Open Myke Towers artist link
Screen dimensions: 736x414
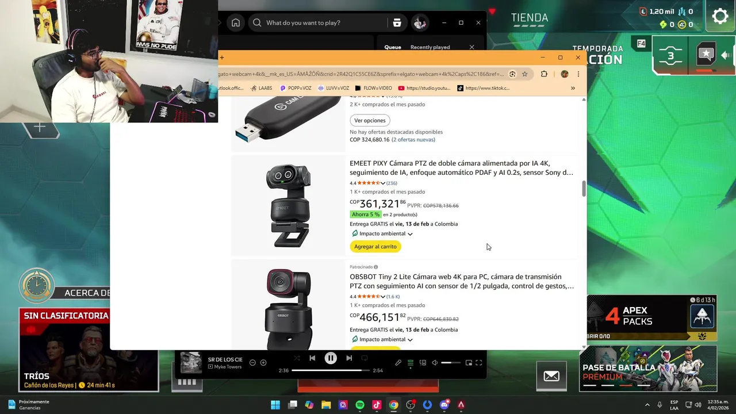tap(228, 367)
